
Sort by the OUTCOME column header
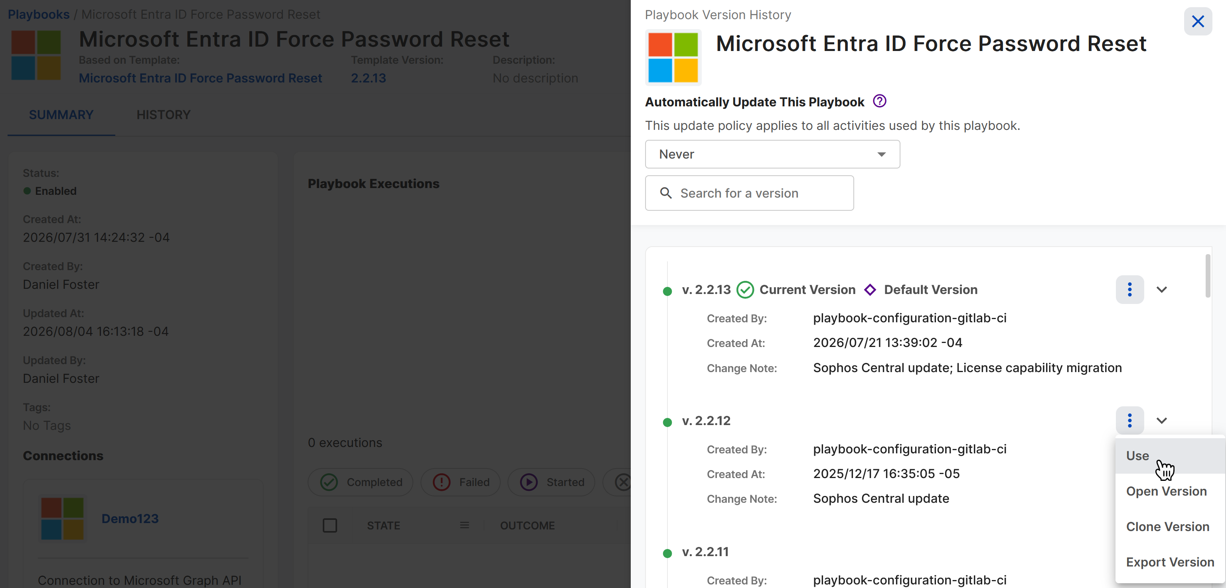[527, 525]
